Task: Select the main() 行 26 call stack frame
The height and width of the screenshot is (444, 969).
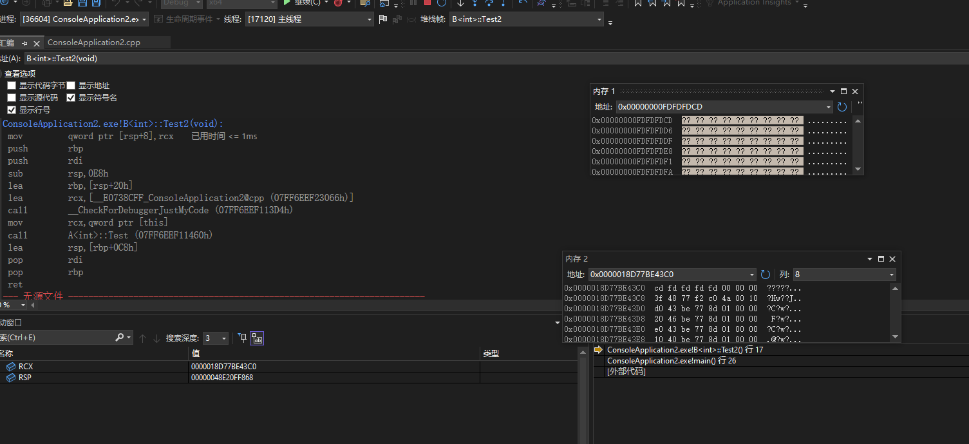Action: pyautogui.click(x=781, y=361)
